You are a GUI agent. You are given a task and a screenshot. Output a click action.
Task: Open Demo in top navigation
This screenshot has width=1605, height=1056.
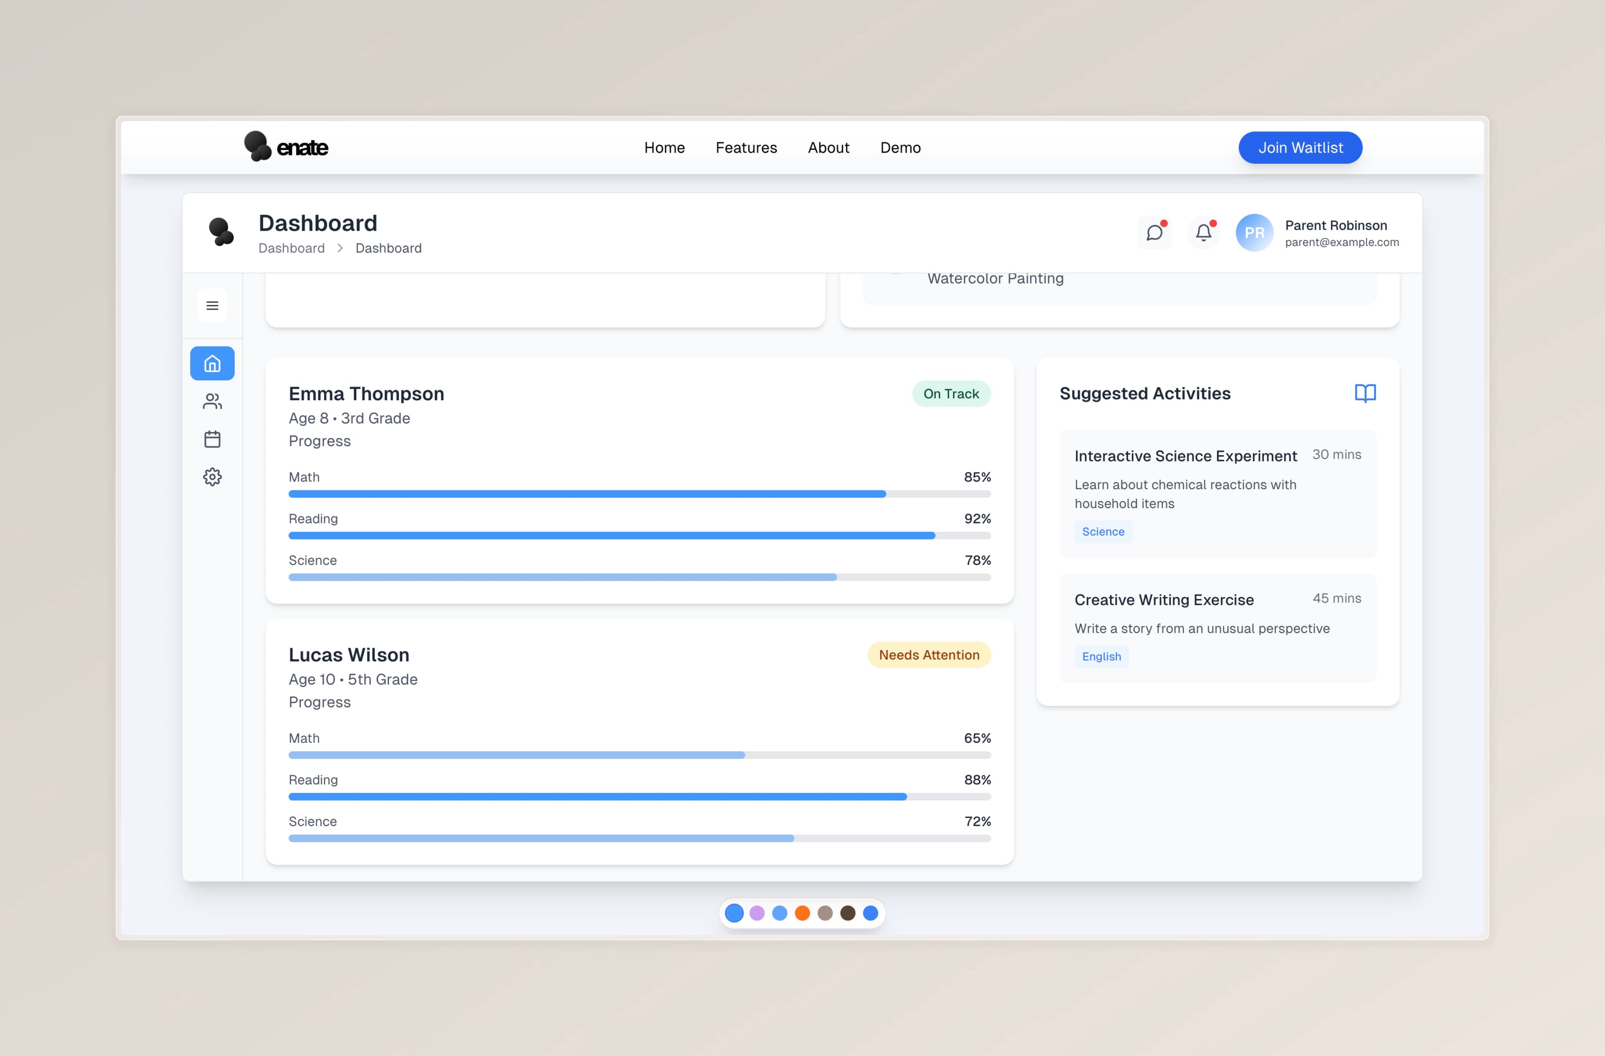900,148
